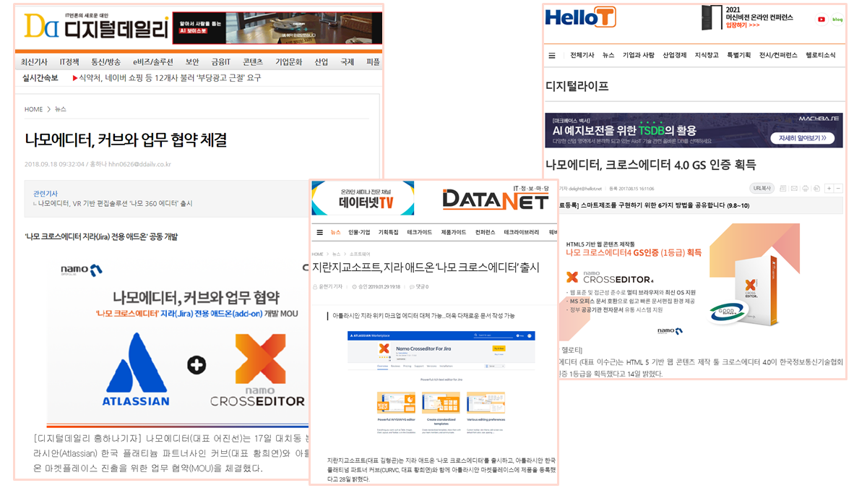Click the email share icon on HelloT article
This screenshot has width=867, height=488.
coord(793,188)
